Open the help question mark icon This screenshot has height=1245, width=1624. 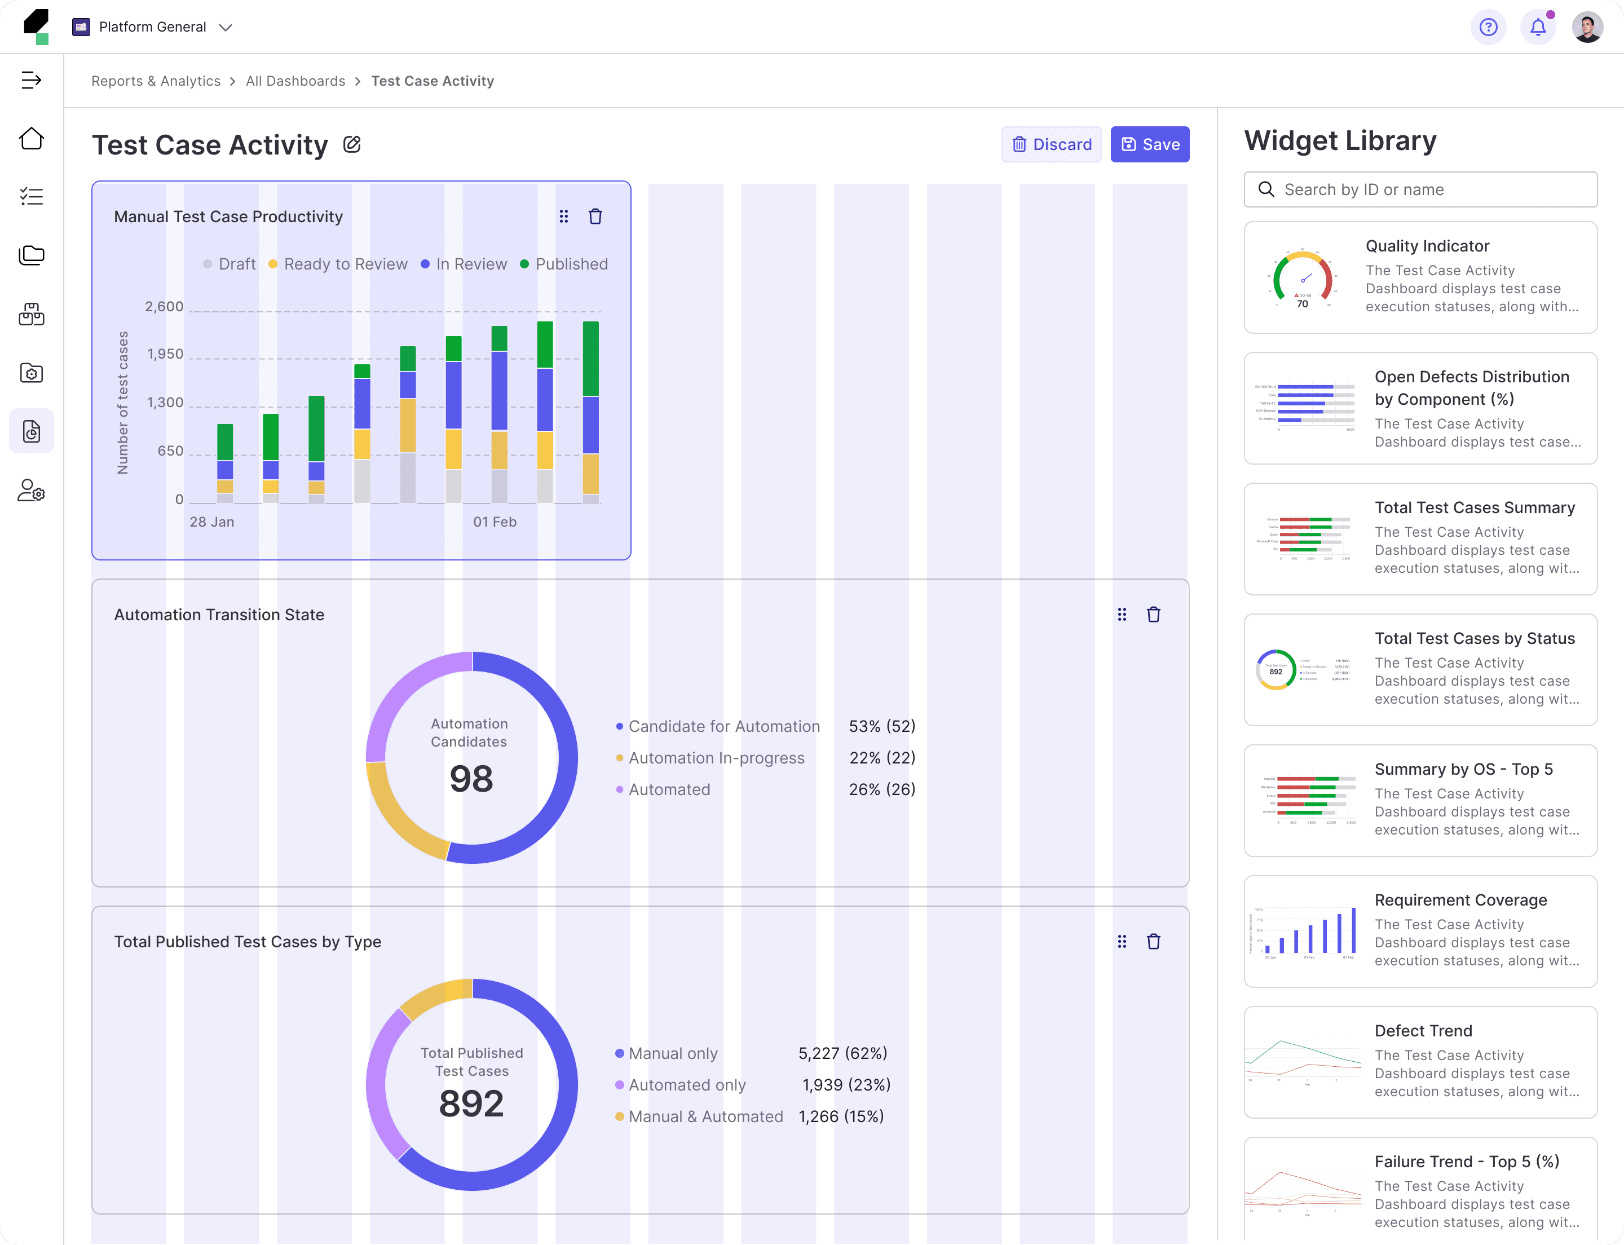pyautogui.click(x=1488, y=28)
